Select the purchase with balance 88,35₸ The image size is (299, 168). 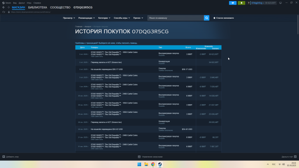148,137
